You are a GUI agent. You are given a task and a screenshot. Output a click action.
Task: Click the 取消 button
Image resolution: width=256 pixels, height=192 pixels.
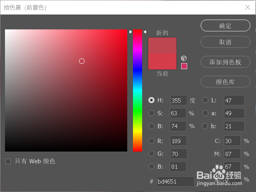coord(225,42)
